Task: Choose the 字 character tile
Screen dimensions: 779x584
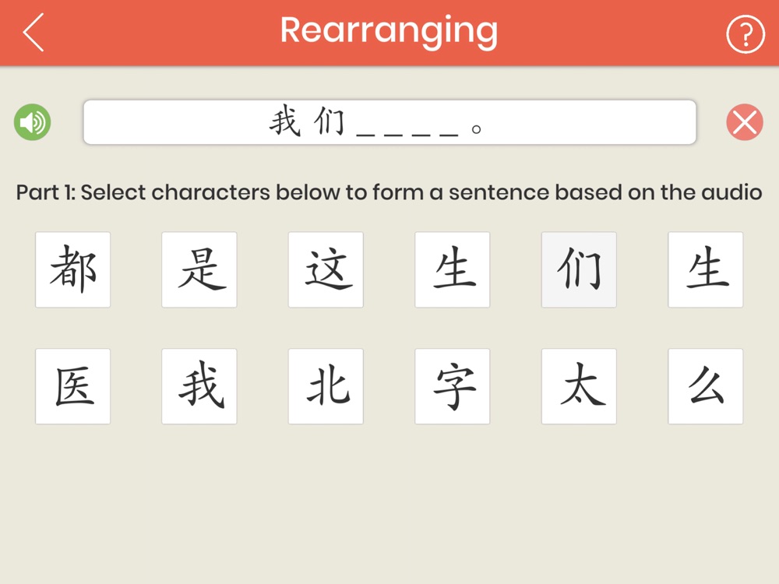Action: pos(453,386)
